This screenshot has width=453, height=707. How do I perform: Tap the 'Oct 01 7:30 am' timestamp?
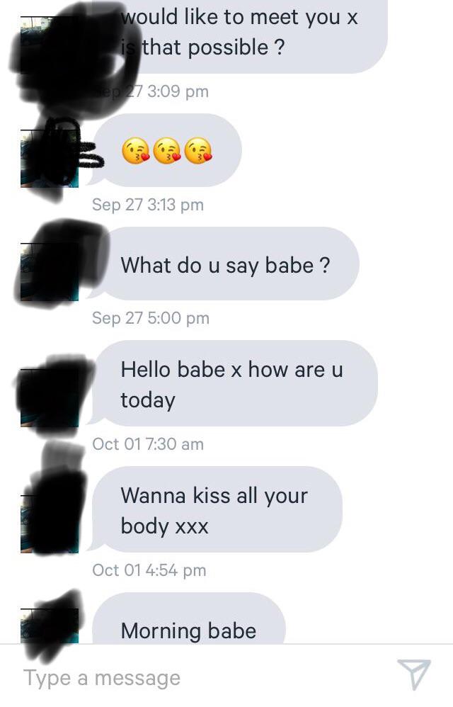[x=148, y=444]
